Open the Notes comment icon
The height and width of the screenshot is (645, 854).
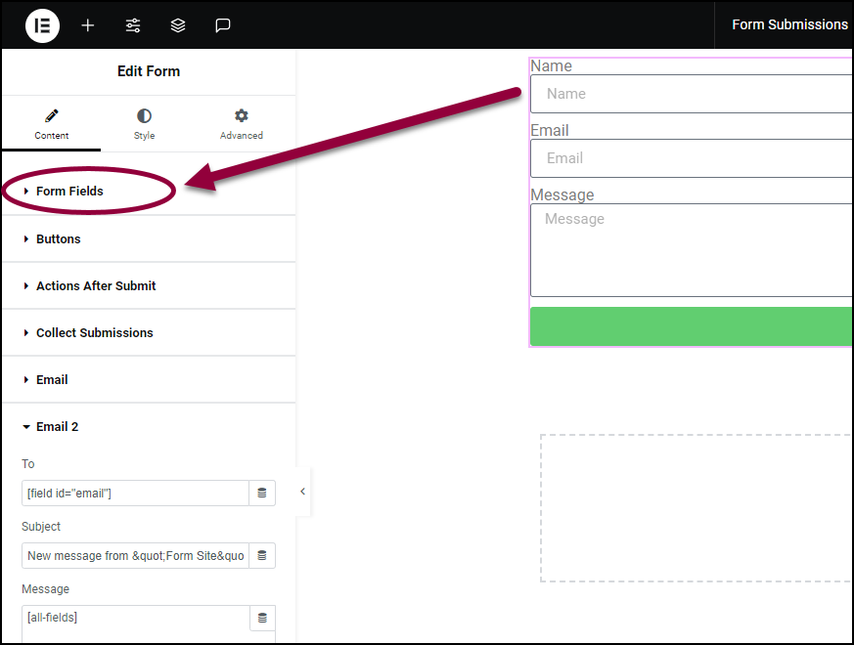click(x=223, y=25)
